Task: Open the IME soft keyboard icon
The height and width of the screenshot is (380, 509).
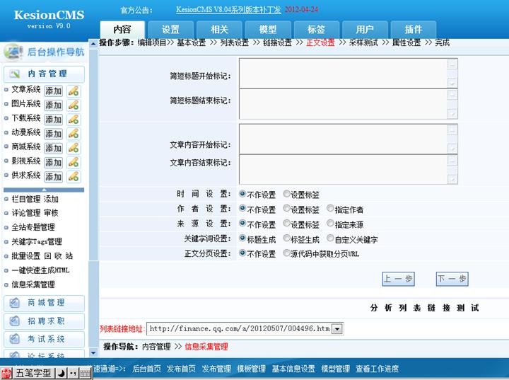Action: point(85,374)
